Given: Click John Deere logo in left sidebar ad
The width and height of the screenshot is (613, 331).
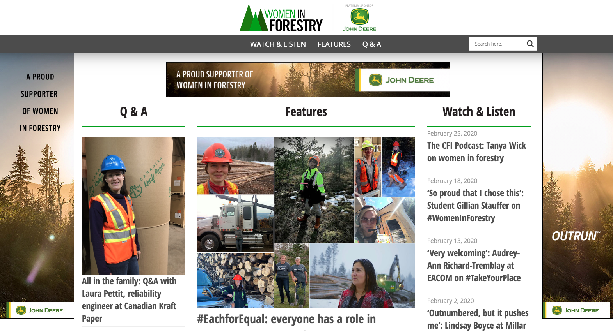Looking at the screenshot, I should click(40, 310).
